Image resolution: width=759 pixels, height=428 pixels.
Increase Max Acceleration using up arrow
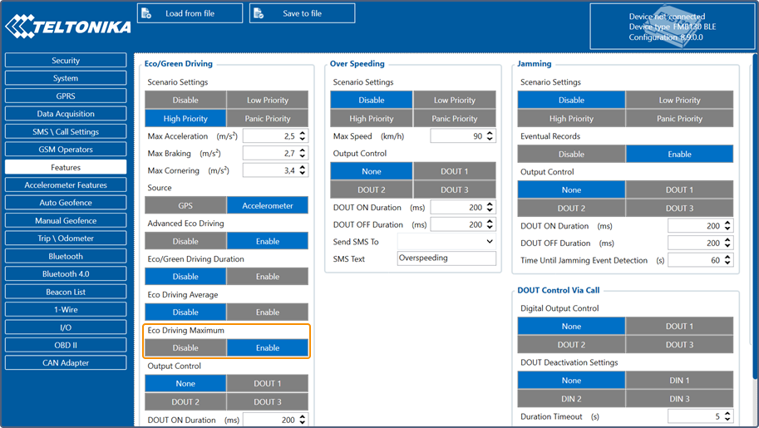303,133
